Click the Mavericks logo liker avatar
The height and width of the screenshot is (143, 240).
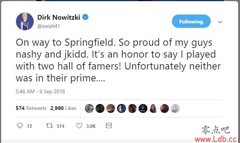click(x=121, y=108)
